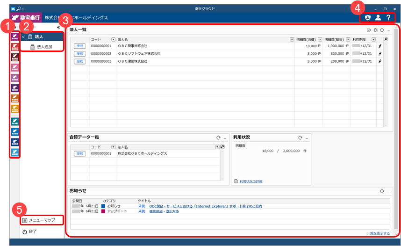Image resolution: width=401 pixels, height=246 pixels.
Task: Open the orchid light-purple 奉行 service icon
Action: click(15, 78)
